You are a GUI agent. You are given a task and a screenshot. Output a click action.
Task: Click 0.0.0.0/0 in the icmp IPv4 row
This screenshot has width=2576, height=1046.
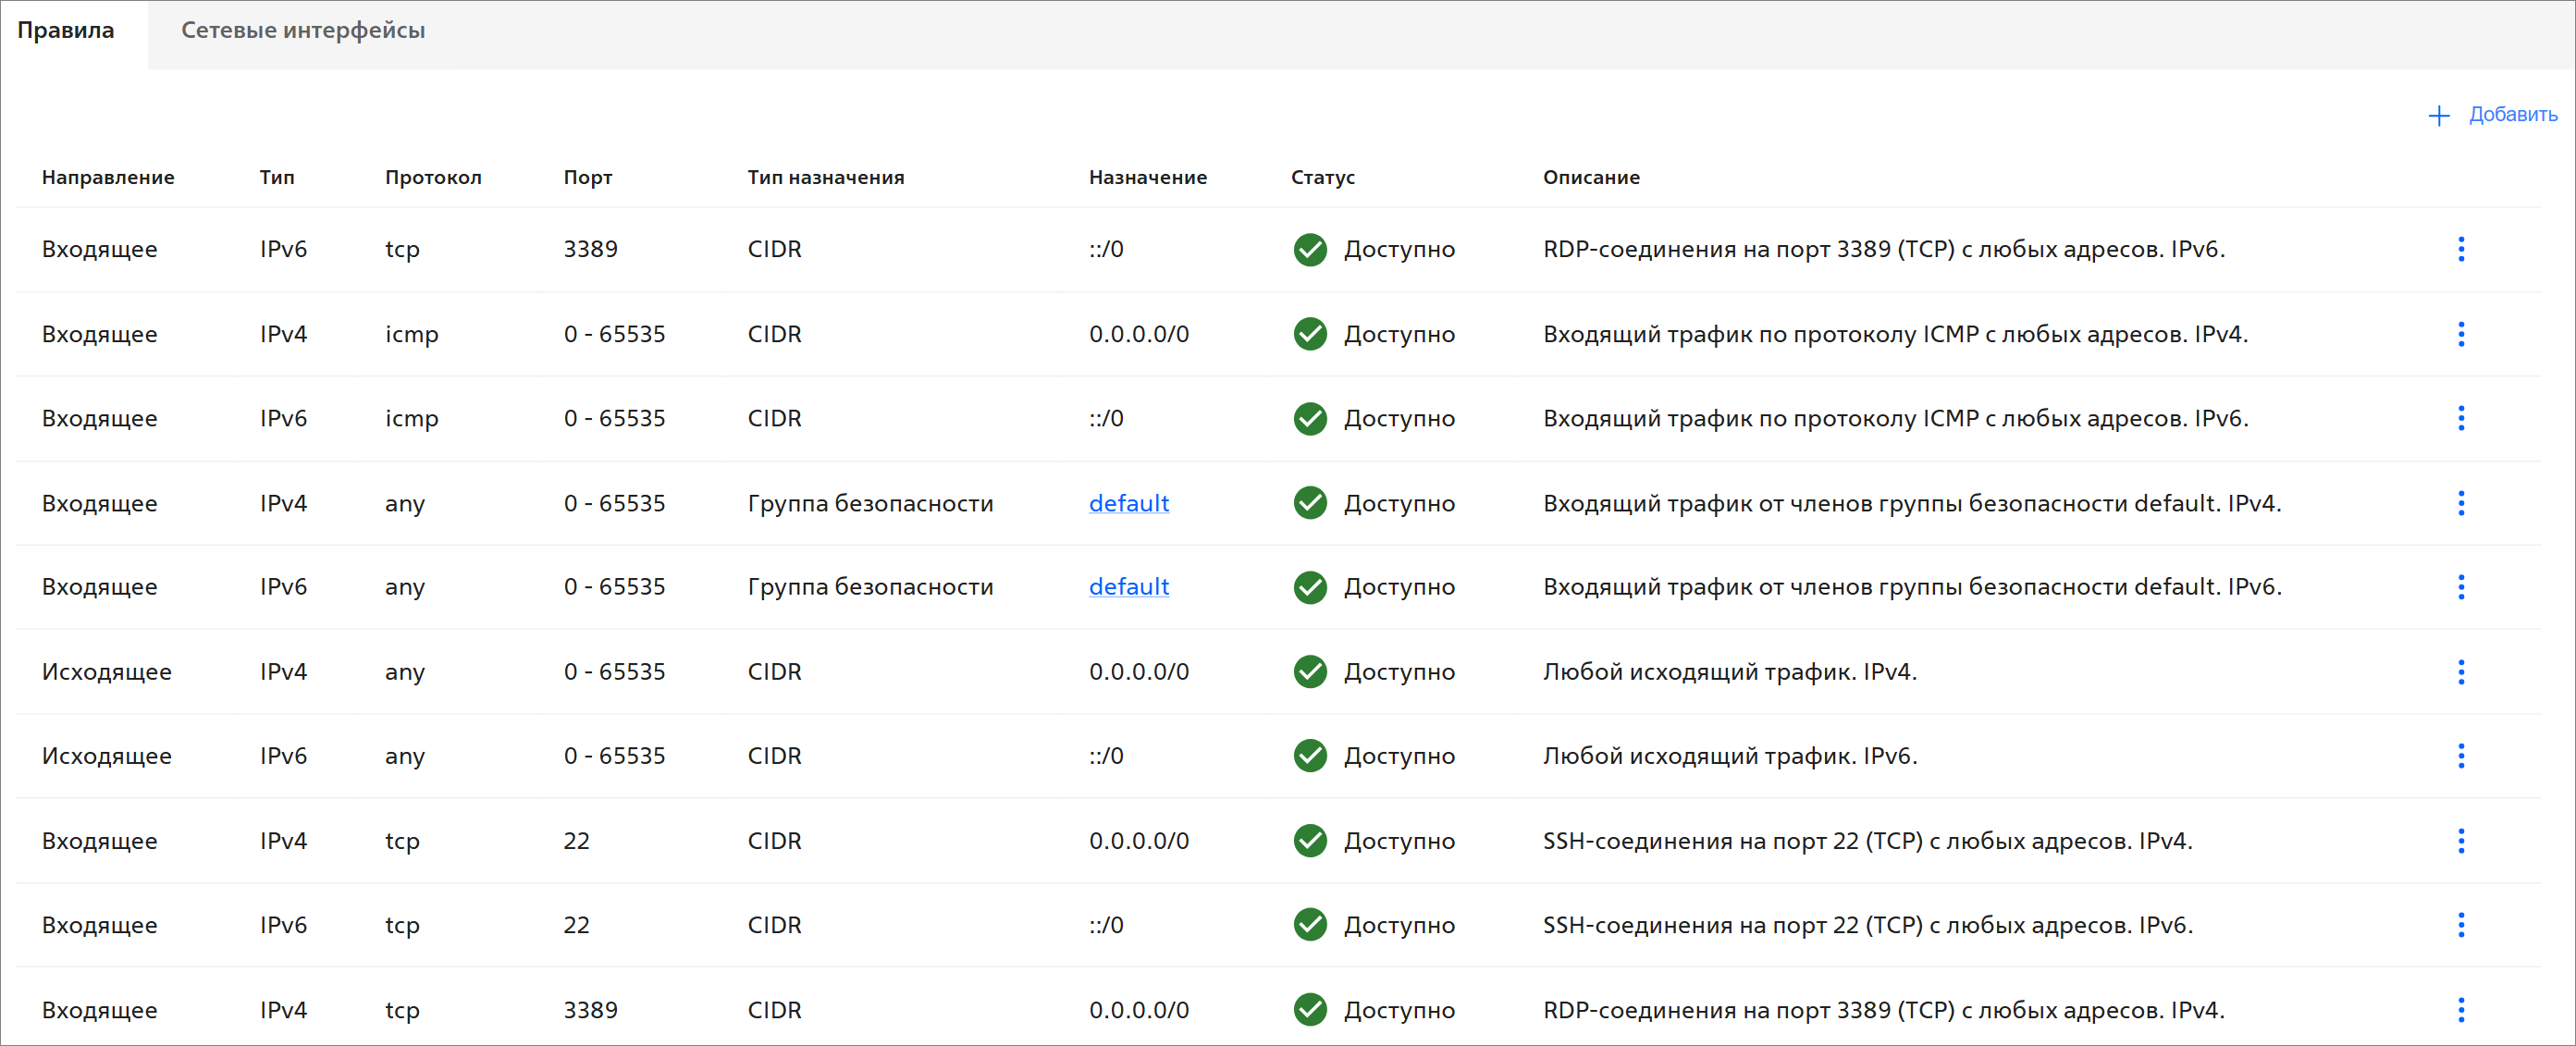1139,334
